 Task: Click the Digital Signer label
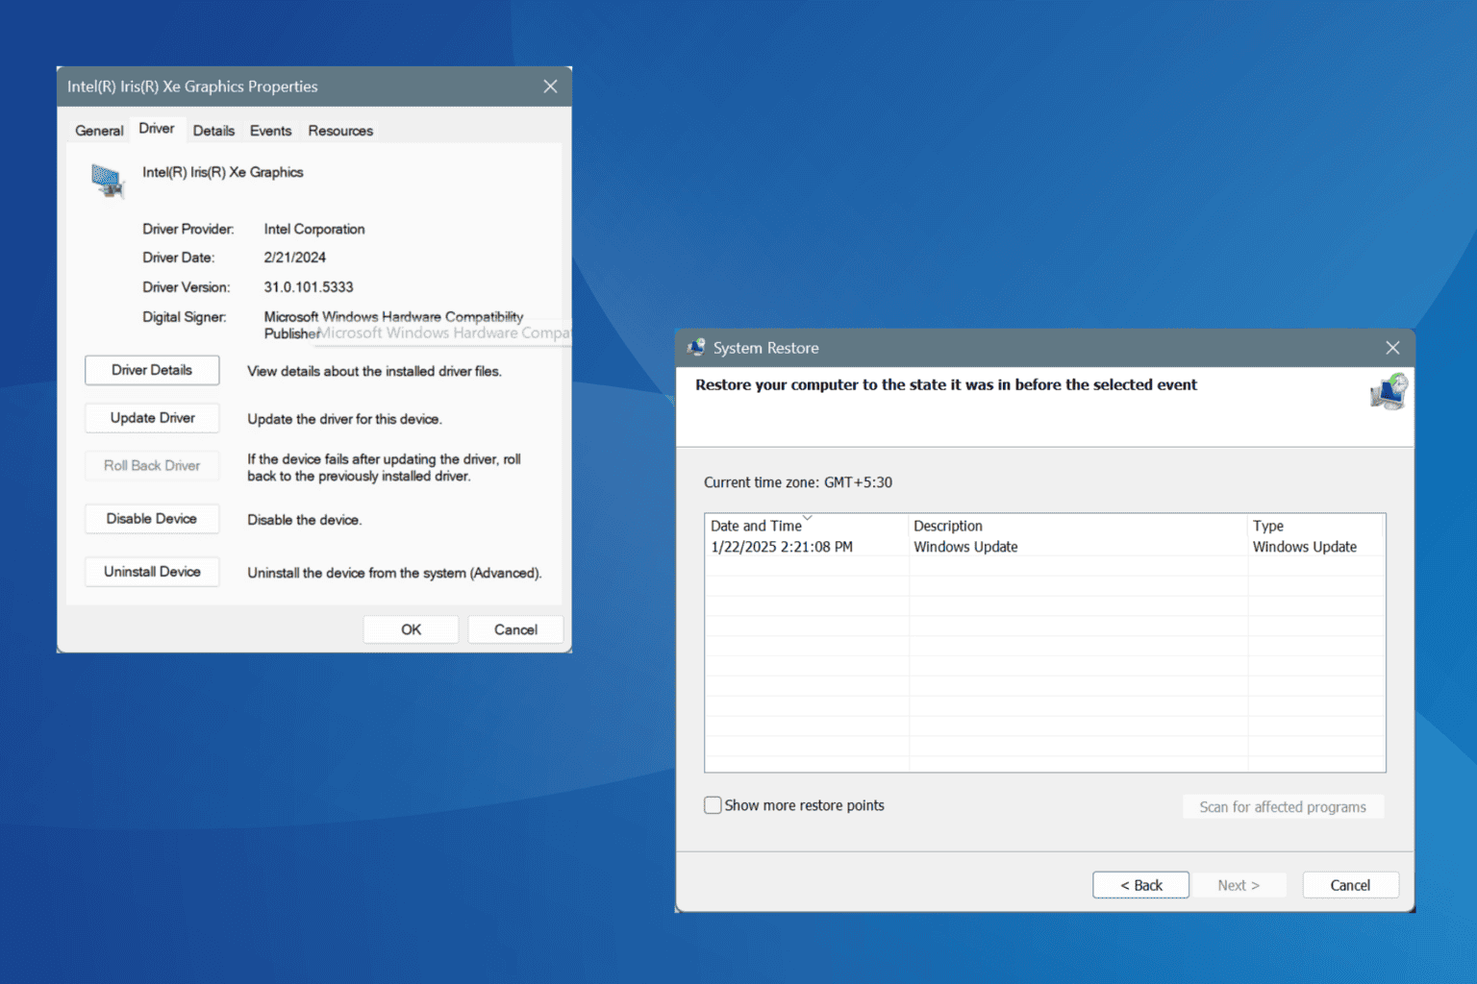tap(185, 317)
